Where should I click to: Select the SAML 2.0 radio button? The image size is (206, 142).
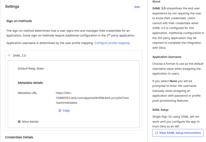[9, 55]
